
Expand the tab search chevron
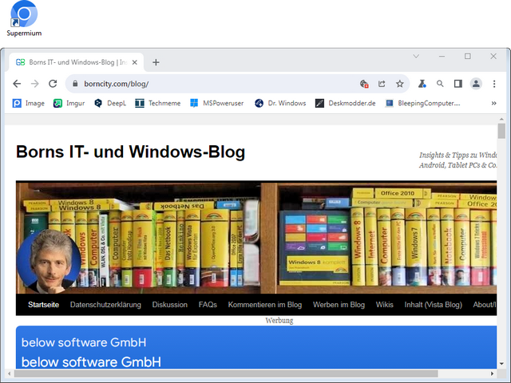[416, 57]
